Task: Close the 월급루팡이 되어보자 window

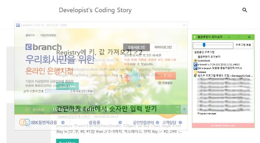Action: 249,37
